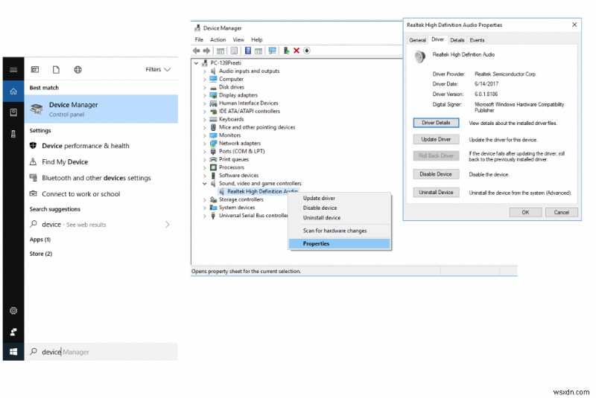The image size is (596, 398).
Task: Click the Windows Start button
Action: pos(13,352)
